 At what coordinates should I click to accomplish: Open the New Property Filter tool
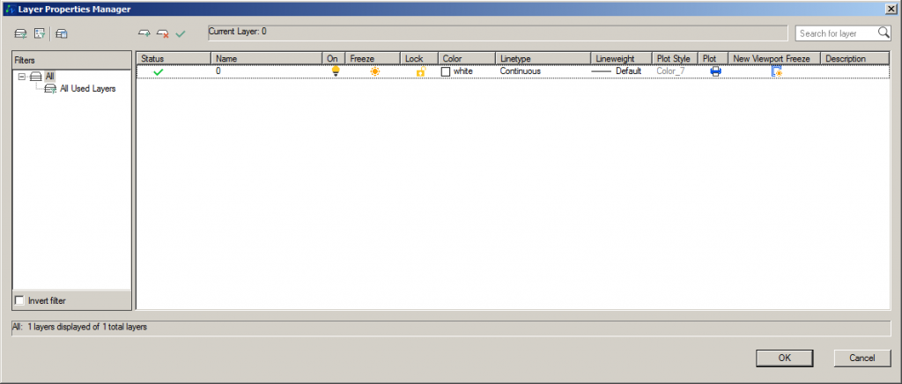[20, 34]
